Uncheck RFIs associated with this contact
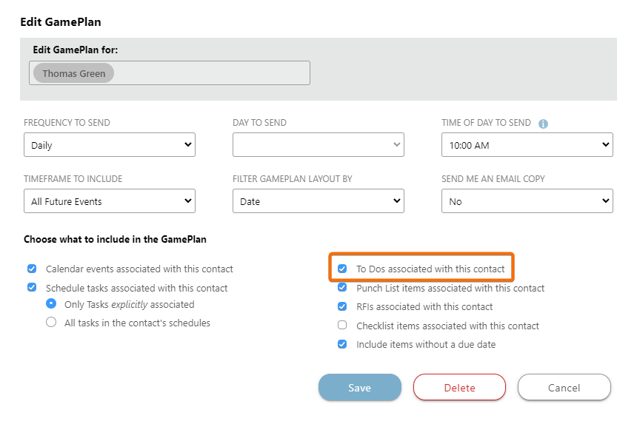The image size is (637, 424). (342, 306)
